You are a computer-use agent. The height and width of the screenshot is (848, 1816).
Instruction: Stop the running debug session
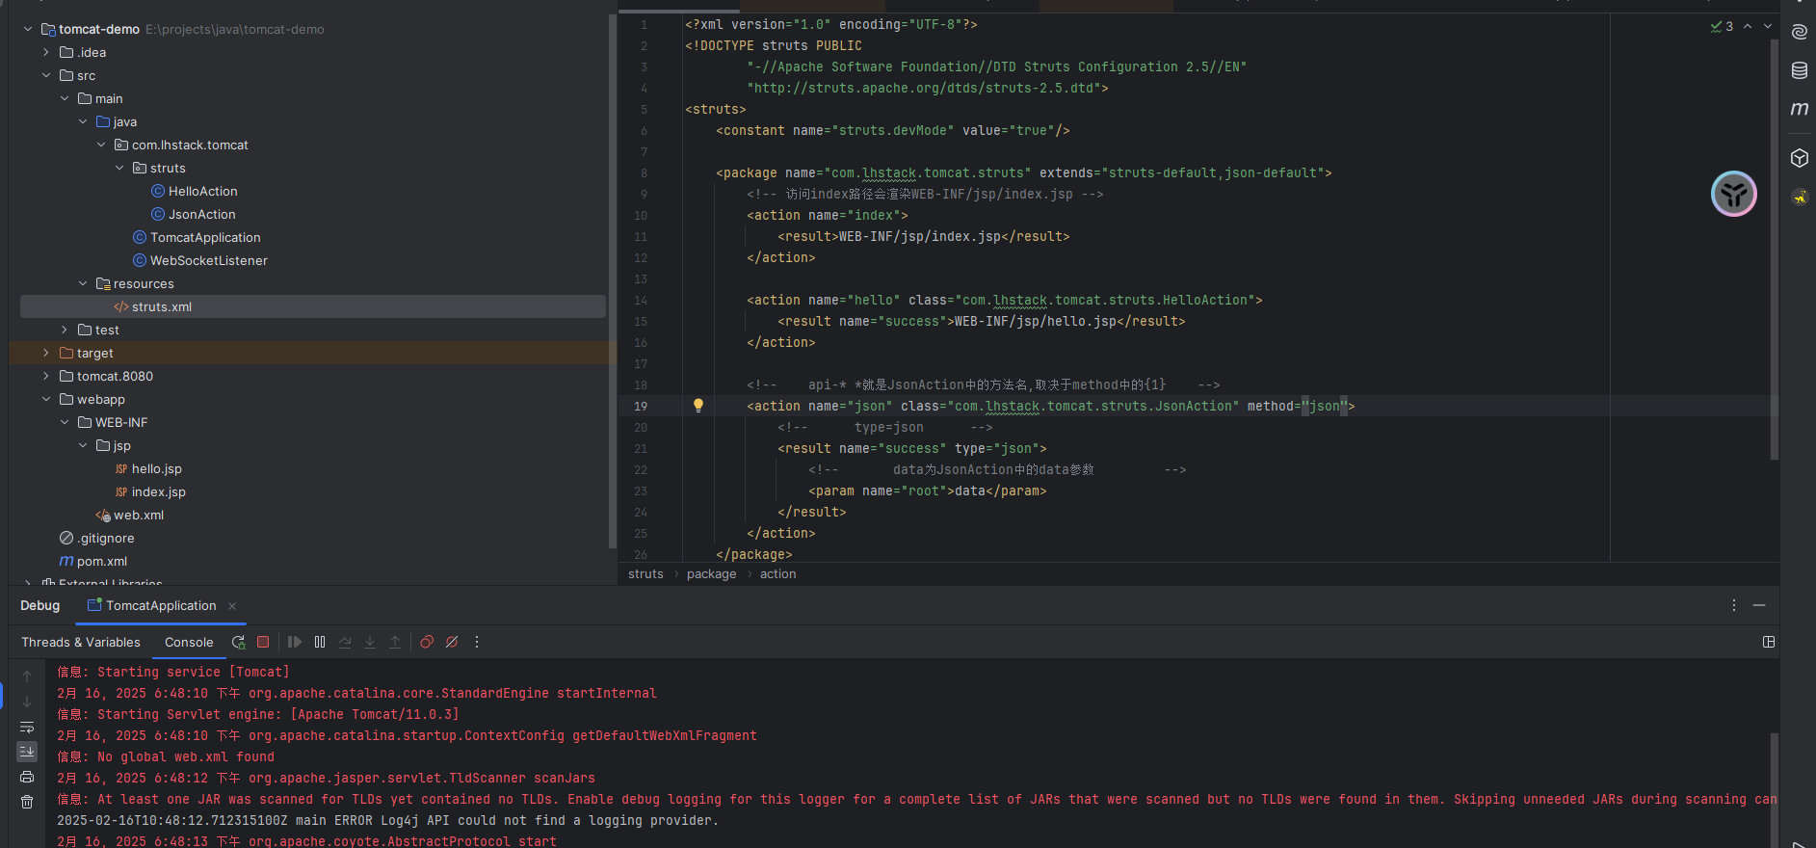[263, 642]
